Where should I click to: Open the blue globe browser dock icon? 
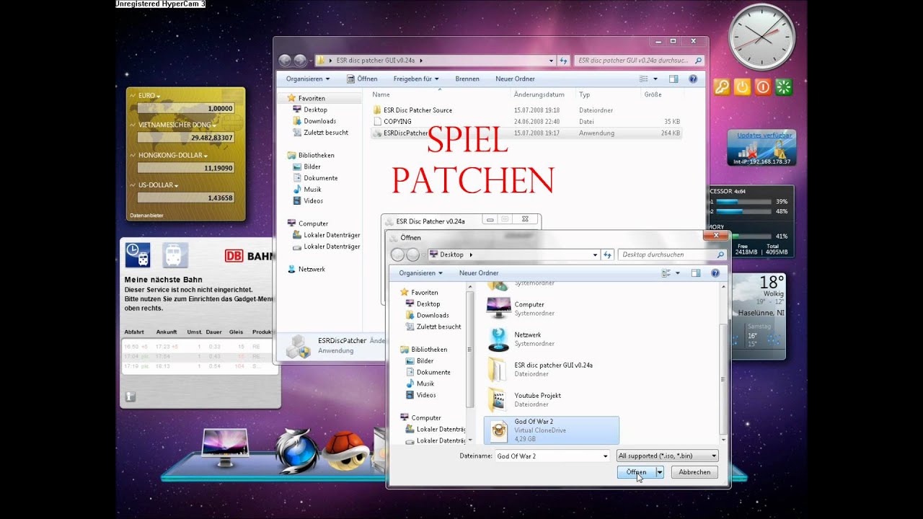[x=296, y=451]
